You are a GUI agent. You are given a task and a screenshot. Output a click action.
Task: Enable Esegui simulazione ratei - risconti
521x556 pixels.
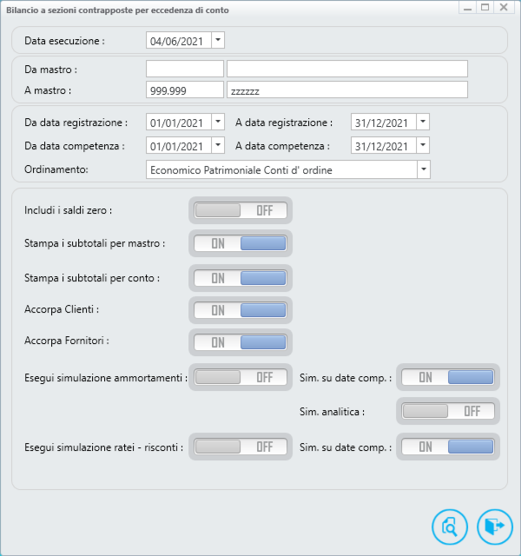(x=241, y=447)
